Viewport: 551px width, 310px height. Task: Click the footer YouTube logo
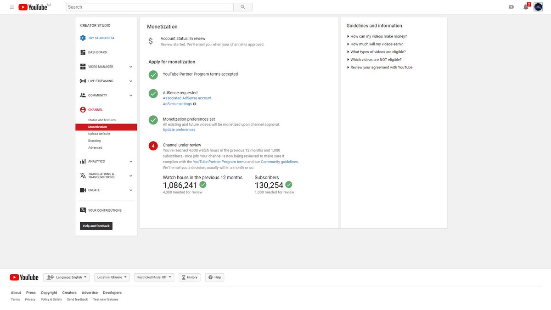click(x=24, y=277)
